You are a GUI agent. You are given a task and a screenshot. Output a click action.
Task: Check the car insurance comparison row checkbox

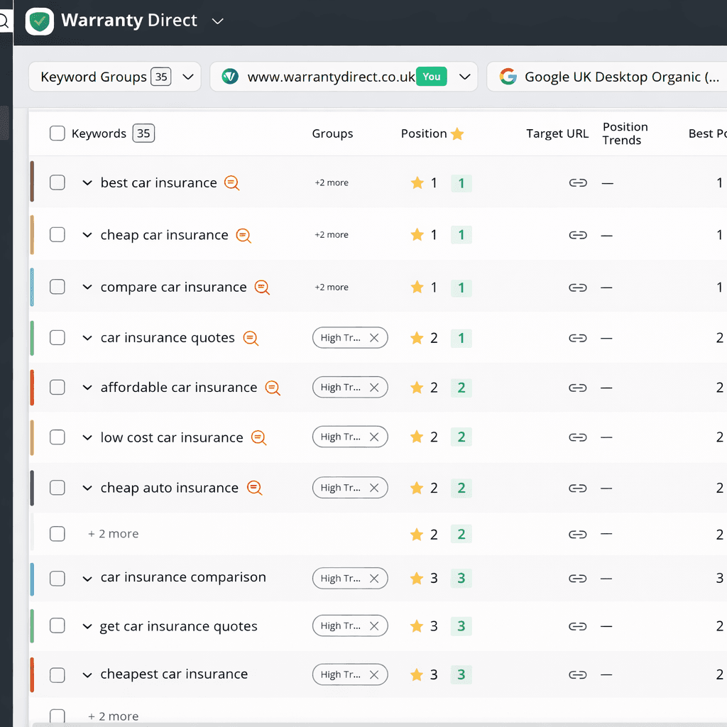coord(58,579)
